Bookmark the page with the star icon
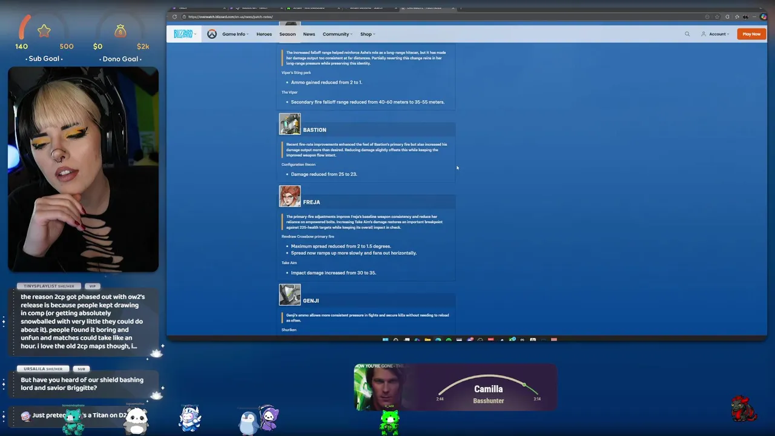The height and width of the screenshot is (436, 775). 717,16
